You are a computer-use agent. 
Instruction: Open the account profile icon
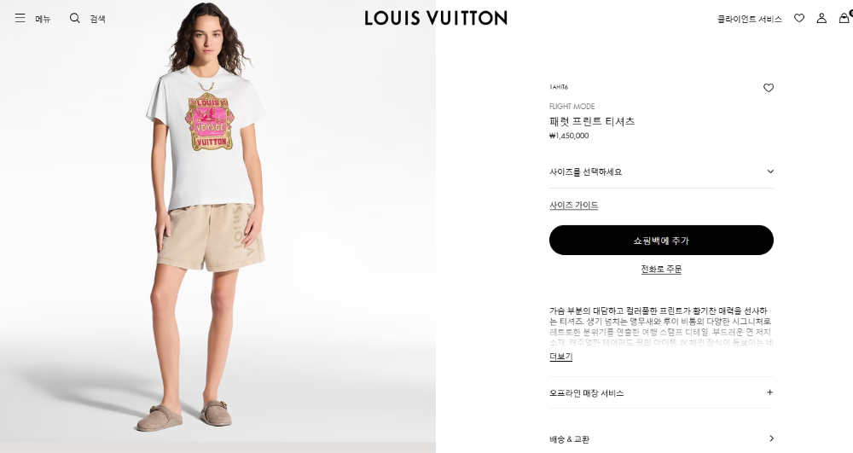pos(821,18)
